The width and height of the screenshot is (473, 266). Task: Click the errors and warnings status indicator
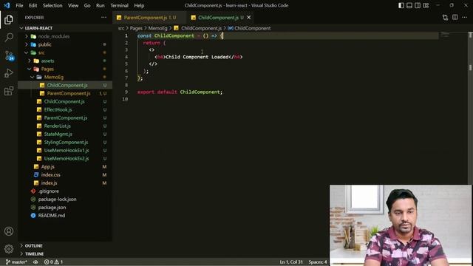pyautogui.click(x=53, y=262)
